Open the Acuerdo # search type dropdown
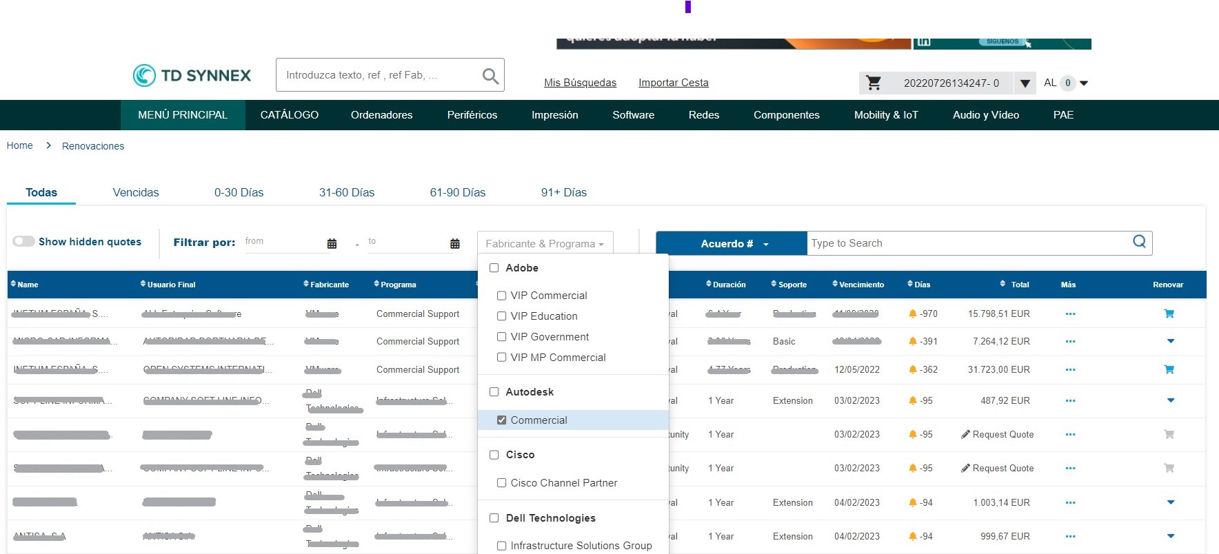Viewport: 1219px width, 554px height. [x=732, y=243]
